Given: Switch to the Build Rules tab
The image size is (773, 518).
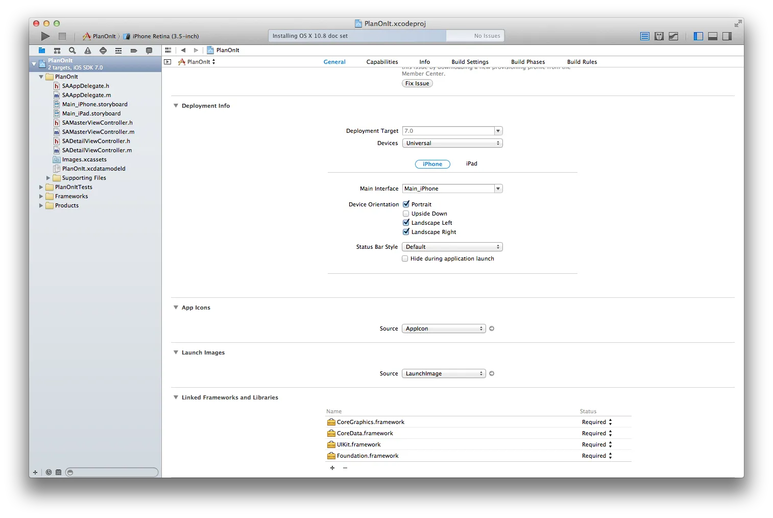Looking at the screenshot, I should 582,62.
